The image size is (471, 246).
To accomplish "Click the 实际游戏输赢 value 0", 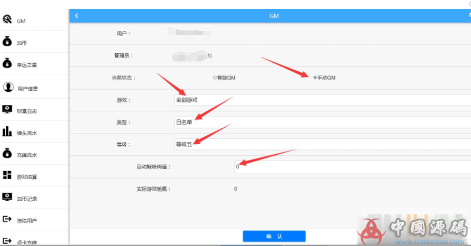I will point(235,189).
